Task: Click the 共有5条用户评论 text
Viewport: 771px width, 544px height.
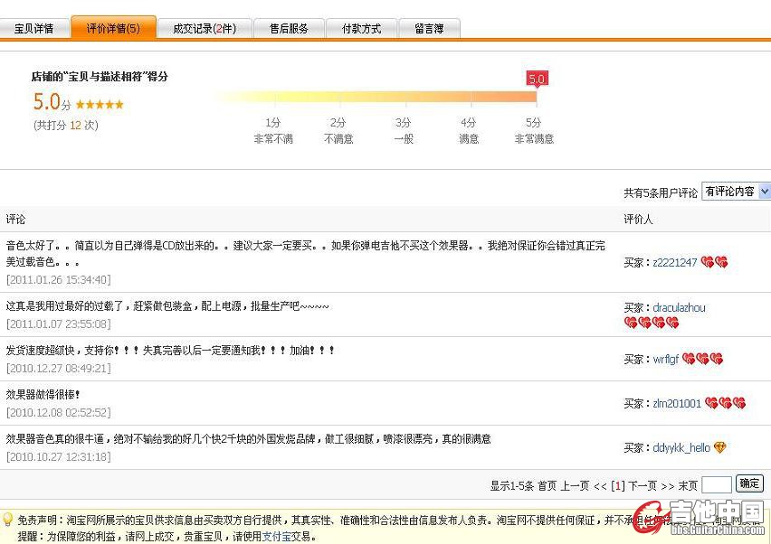Action: click(x=661, y=193)
